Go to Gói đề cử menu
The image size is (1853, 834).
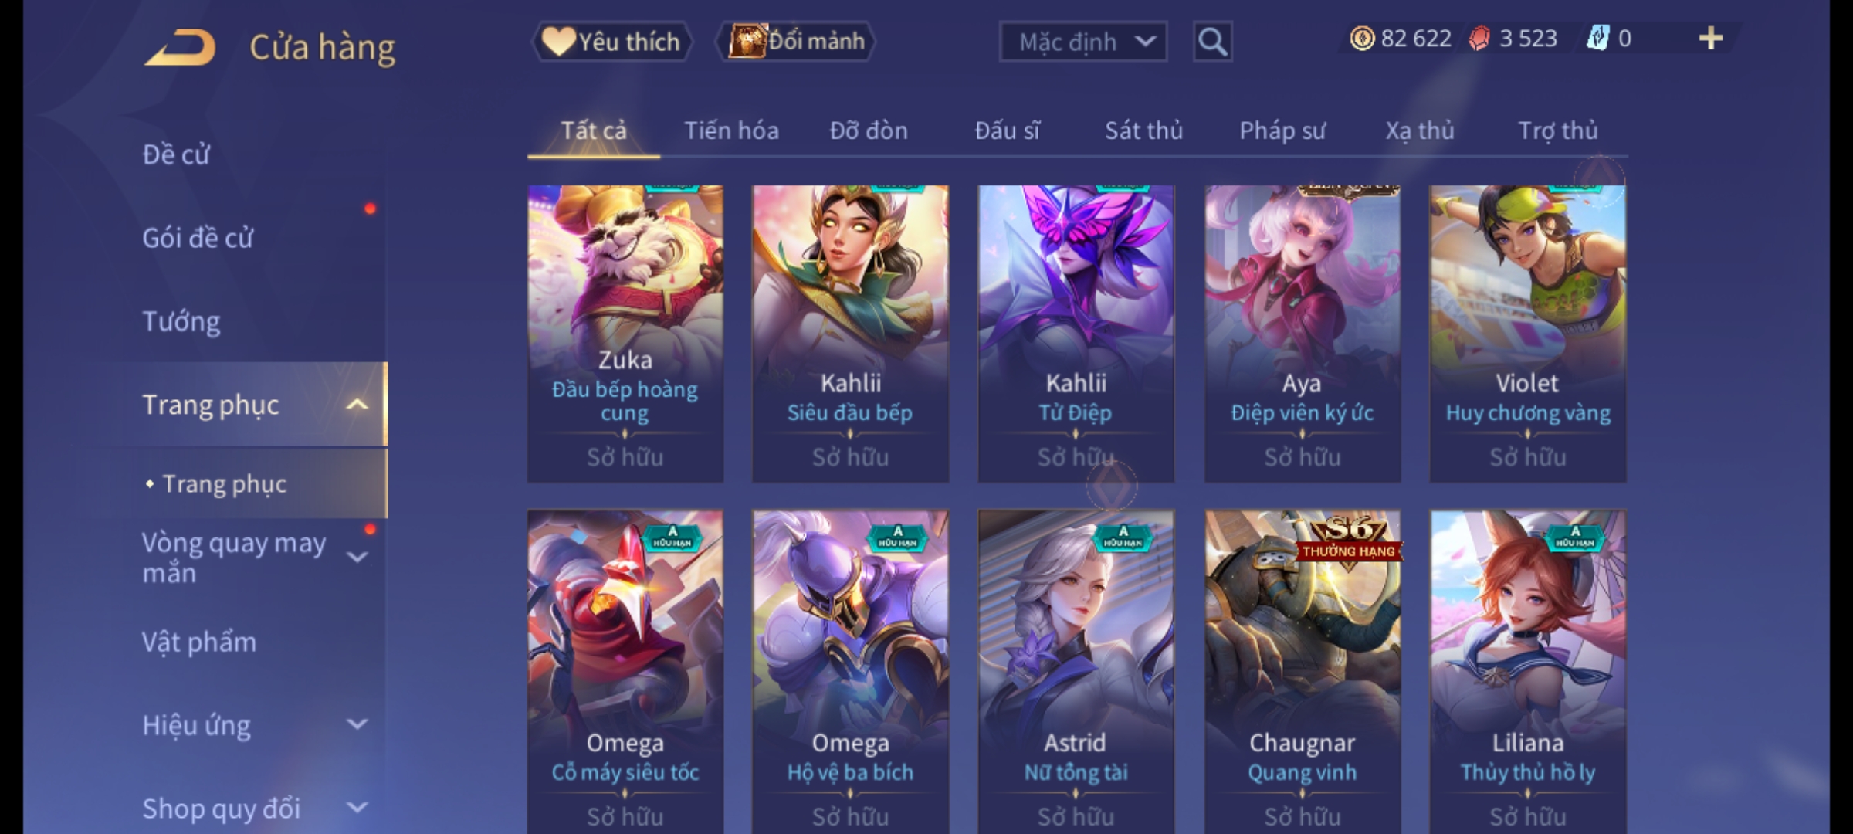tap(198, 238)
